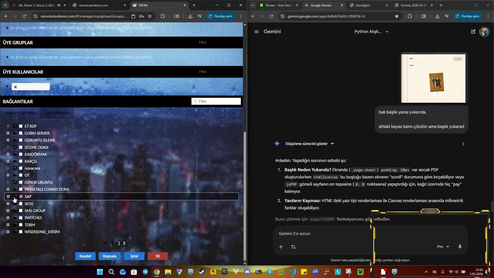Screen dimensions: 494x278
Task: Expand the SAP group
Action: (8, 197)
